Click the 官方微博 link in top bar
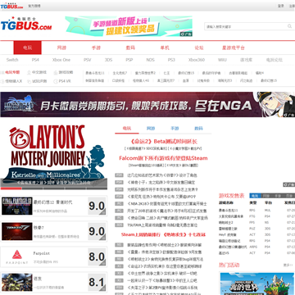295x295 pixels. [x=34, y=6]
